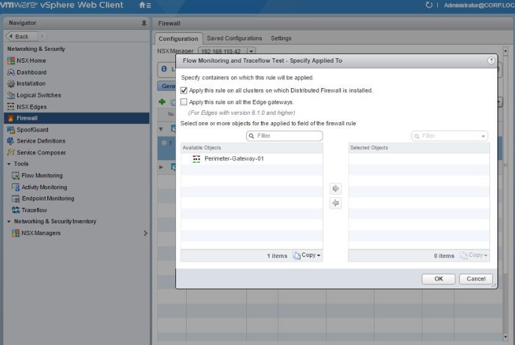Screen dimensions: 515x345
Task: Enable apply rule on all Edge gateways
Action: point(183,102)
